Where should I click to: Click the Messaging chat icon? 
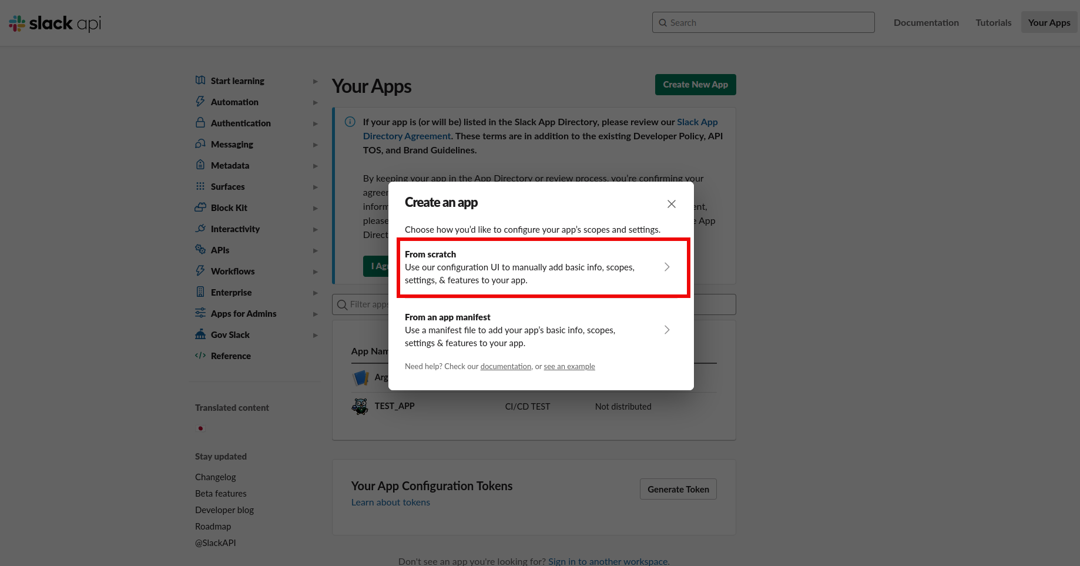coord(200,144)
